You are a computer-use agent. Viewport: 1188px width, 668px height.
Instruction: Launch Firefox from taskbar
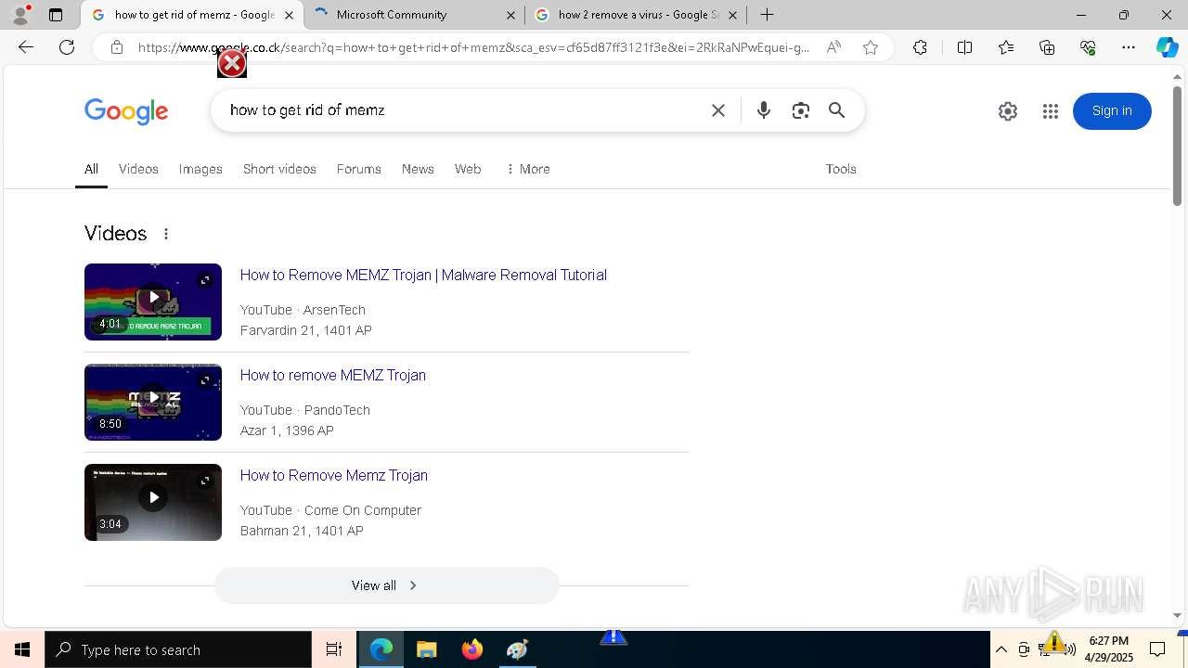[472, 649]
